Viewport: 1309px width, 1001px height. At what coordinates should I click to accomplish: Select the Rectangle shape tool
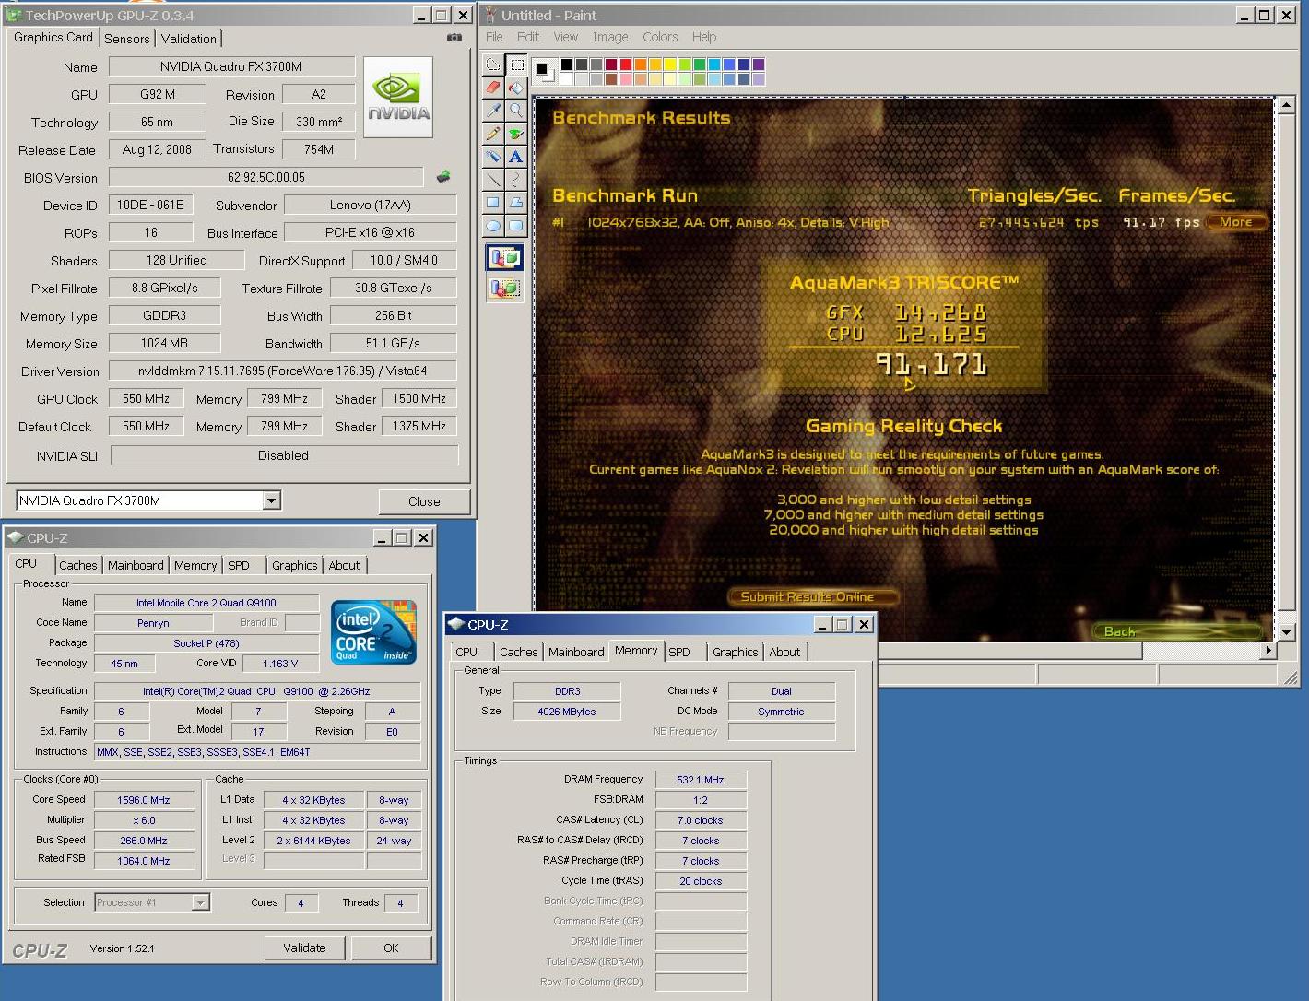tap(493, 203)
